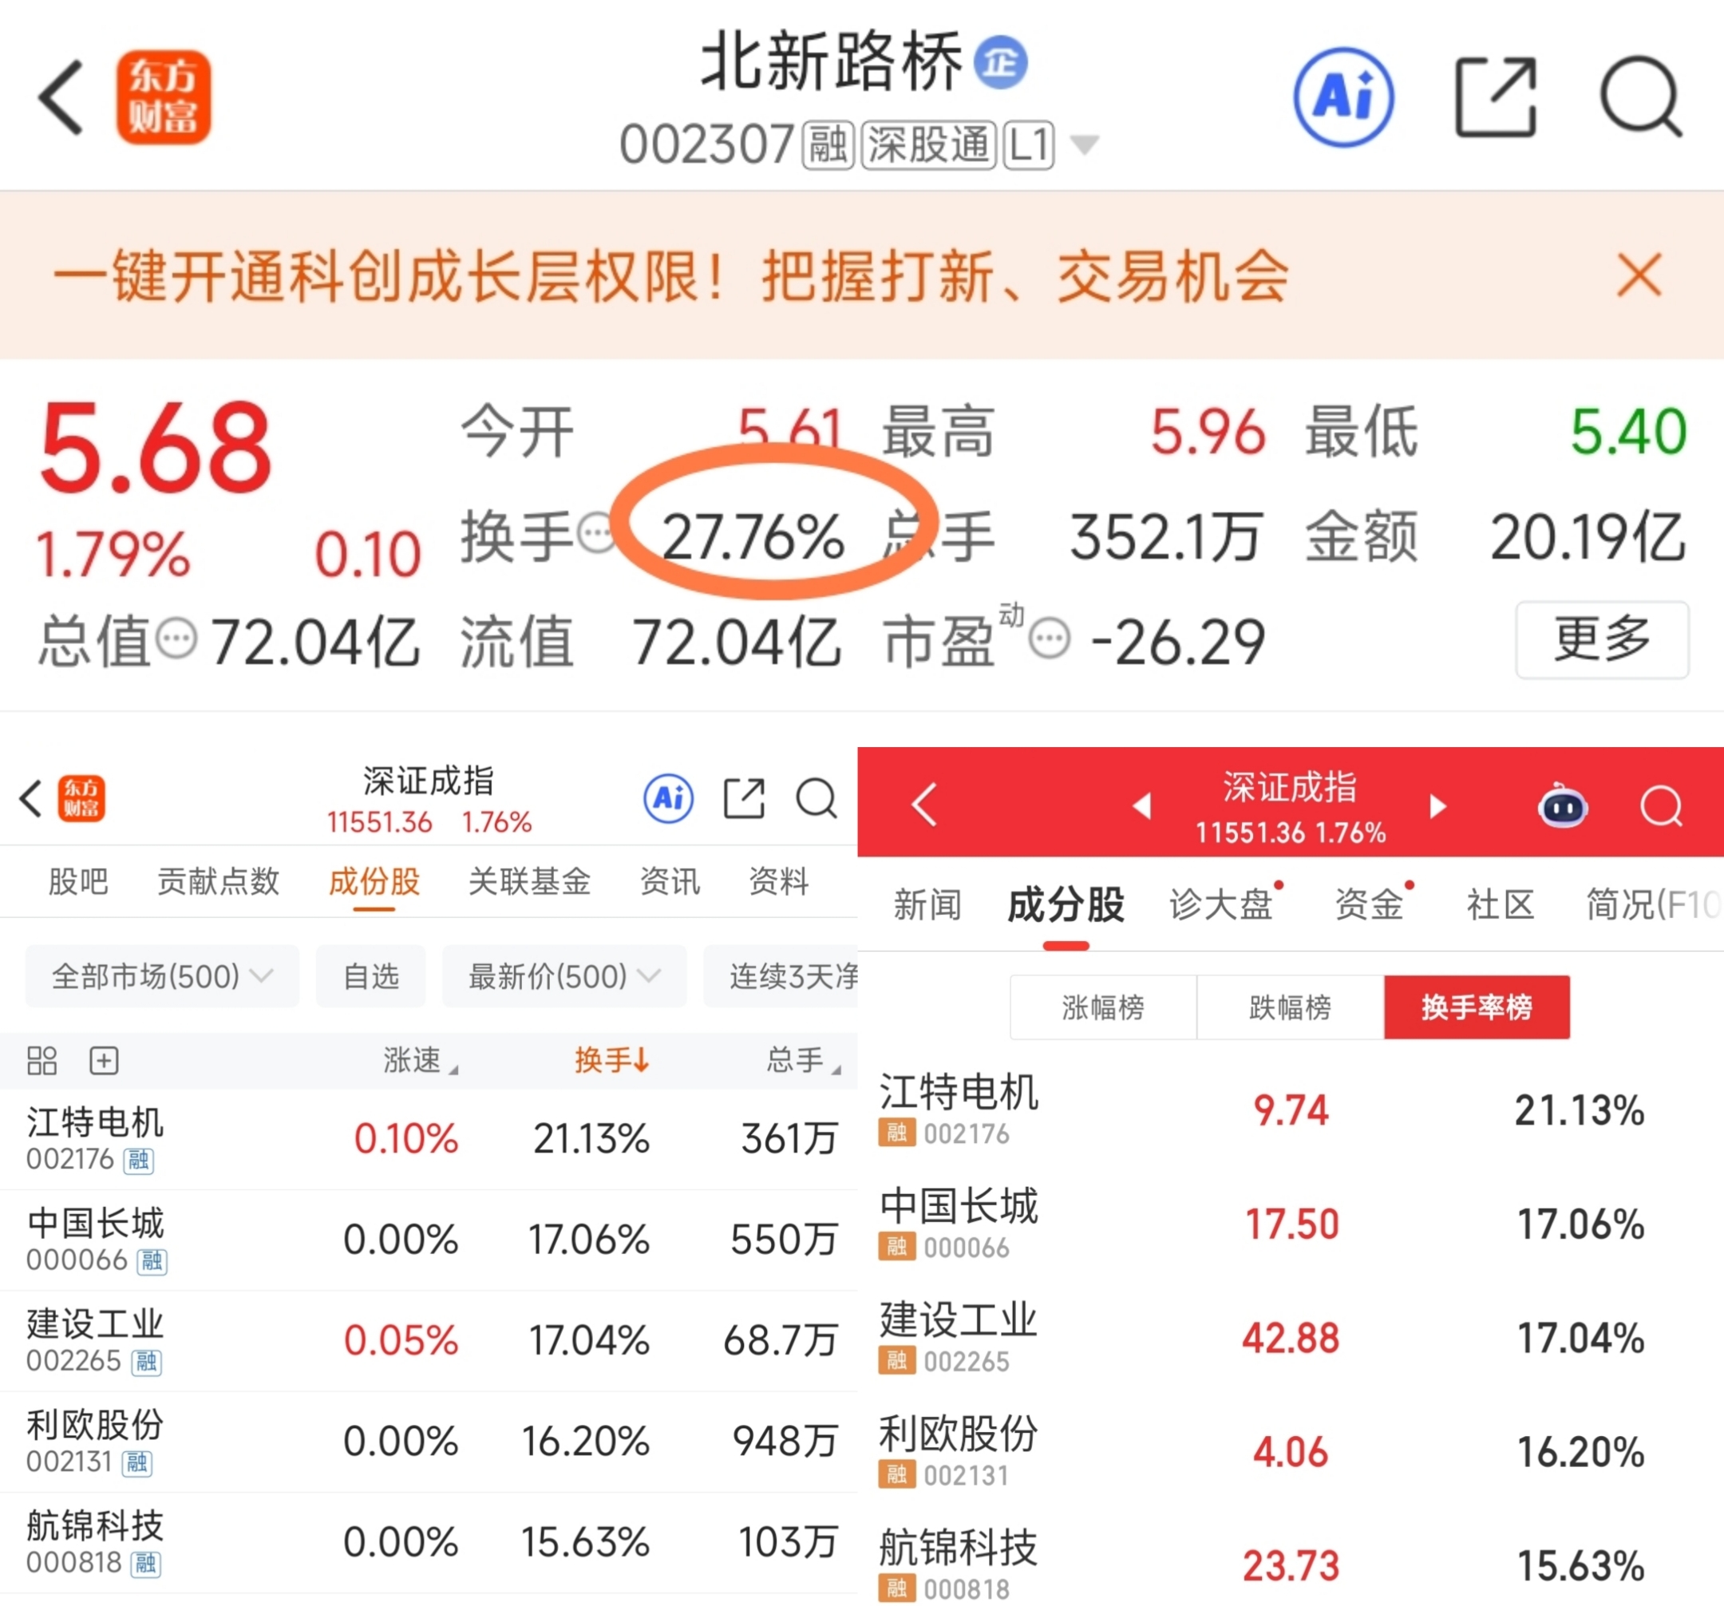The width and height of the screenshot is (1724, 1606).
Task: Open Ai assistant in left 深证成指 panel
Action: pyautogui.click(x=668, y=797)
